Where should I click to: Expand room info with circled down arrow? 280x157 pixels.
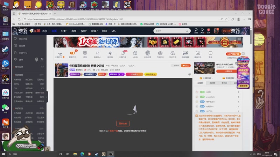pyautogui.click(x=189, y=74)
